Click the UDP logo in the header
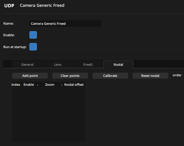Image resolution: width=184 pixels, height=146 pixels. point(9,6)
